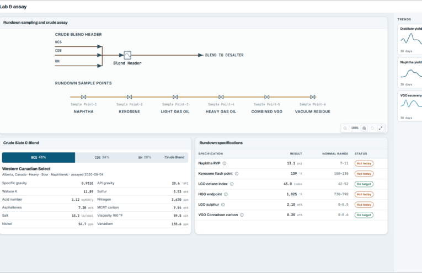Click the Blend Header analyzer symbol
This screenshot has width=422, height=273.
pos(127,55)
